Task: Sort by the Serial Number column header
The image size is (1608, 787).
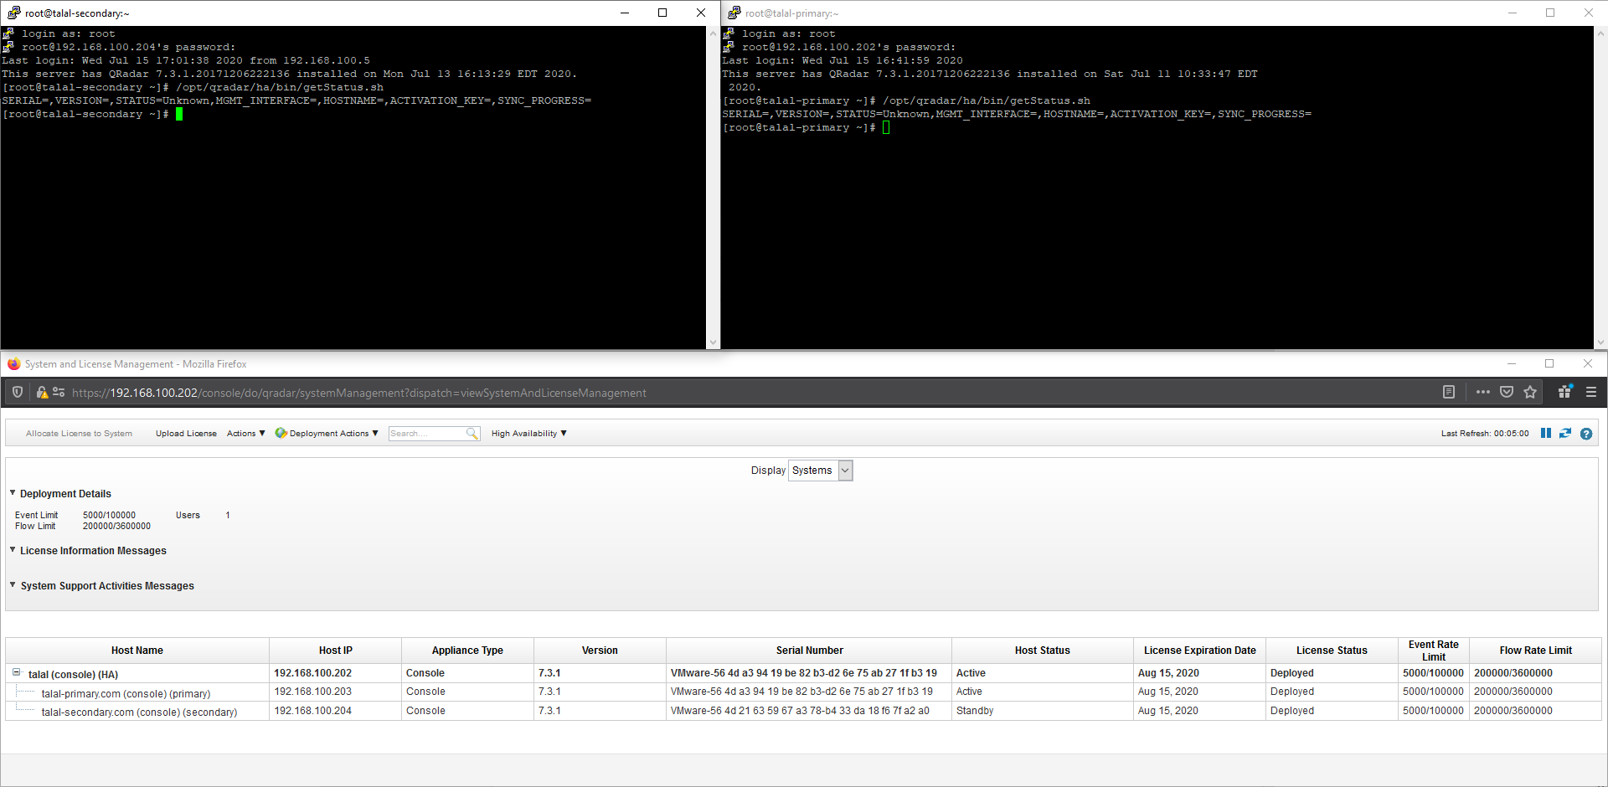Action: click(809, 651)
